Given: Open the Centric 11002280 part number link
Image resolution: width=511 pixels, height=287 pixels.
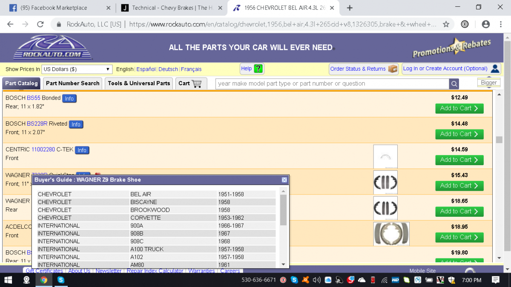Looking at the screenshot, I should 43,149.
